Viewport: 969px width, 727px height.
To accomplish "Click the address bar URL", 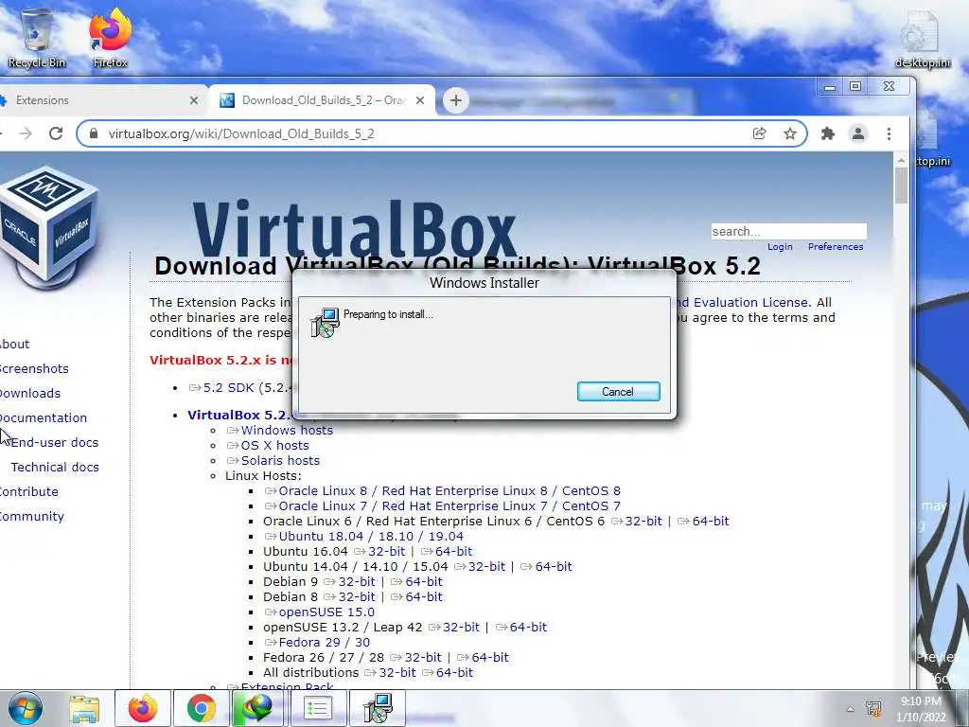I will coord(241,133).
